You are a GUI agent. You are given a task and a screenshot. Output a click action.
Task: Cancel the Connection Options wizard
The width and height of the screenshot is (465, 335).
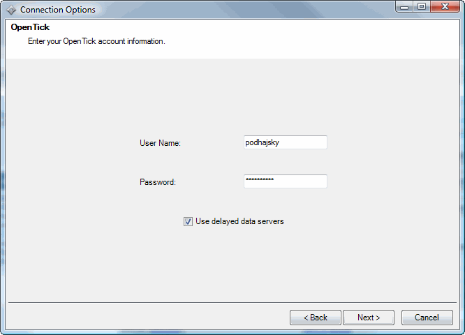coord(427,318)
